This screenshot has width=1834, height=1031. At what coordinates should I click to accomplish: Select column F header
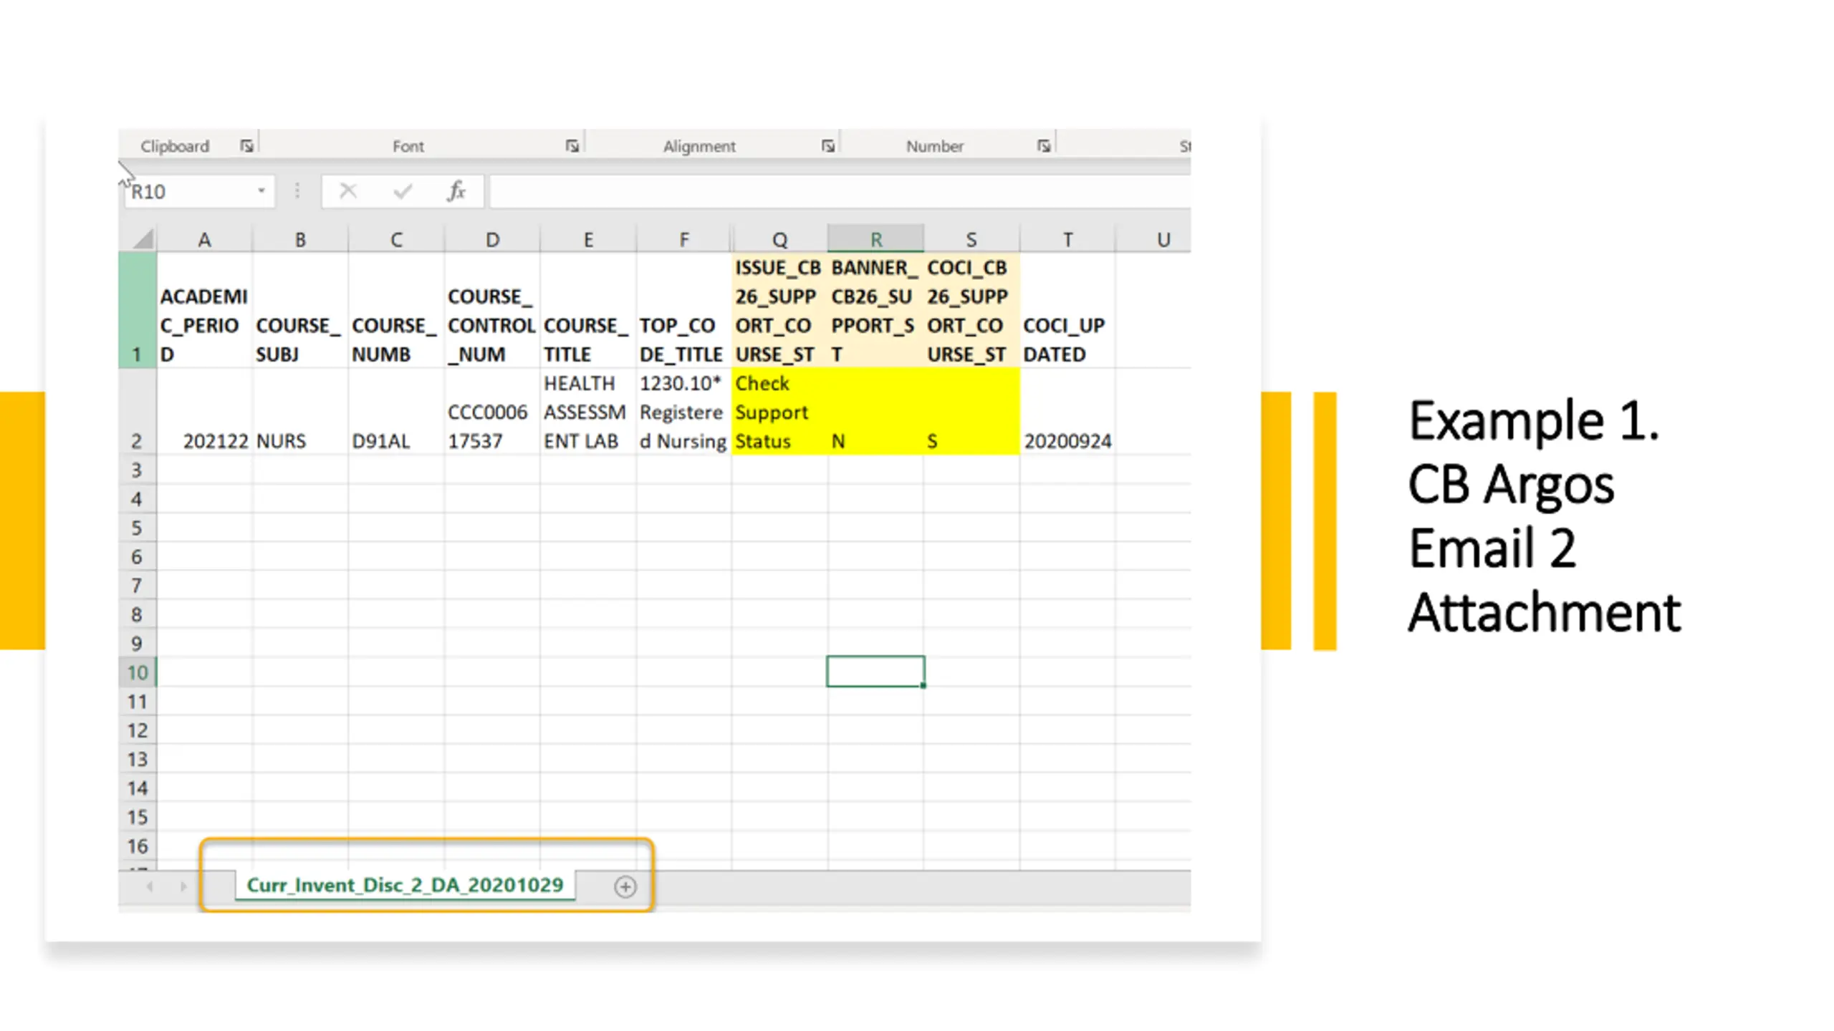684,239
